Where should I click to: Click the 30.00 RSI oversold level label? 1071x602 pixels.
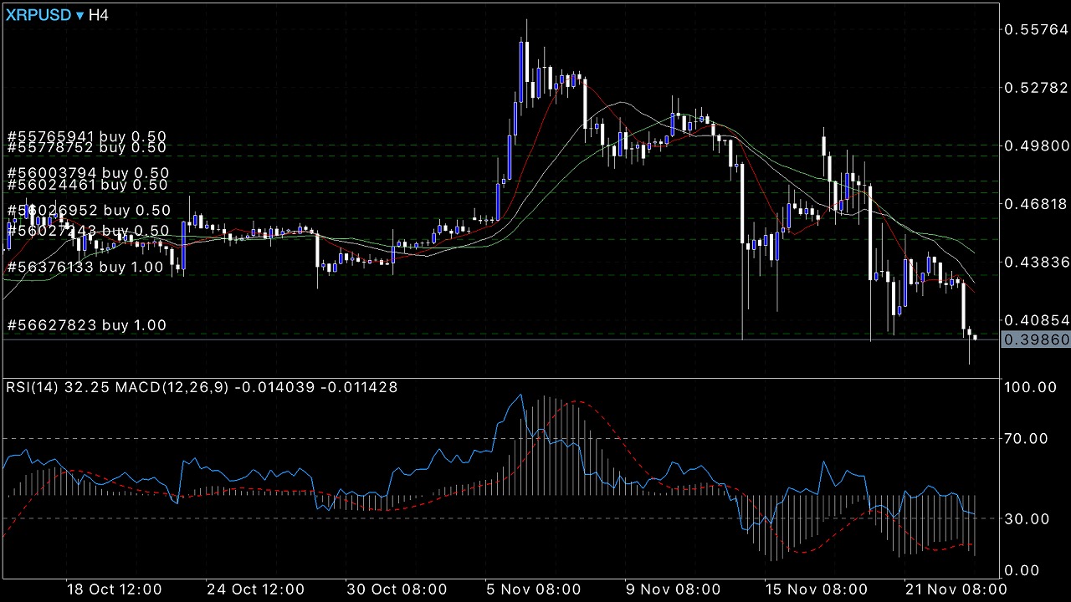(1027, 518)
